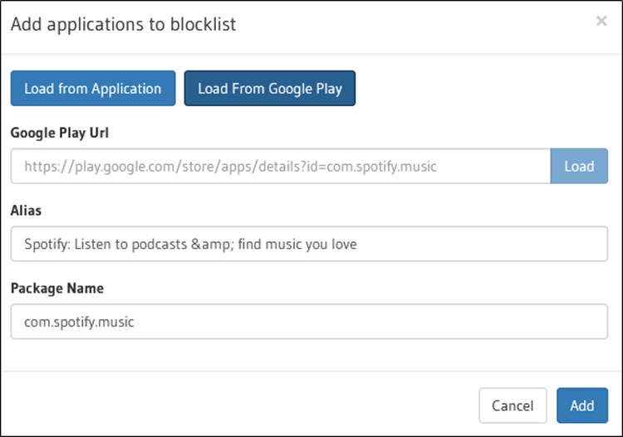Screen dimensions: 623x437
Task: Dismiss the dialog using the X icon
Action: 601,21
